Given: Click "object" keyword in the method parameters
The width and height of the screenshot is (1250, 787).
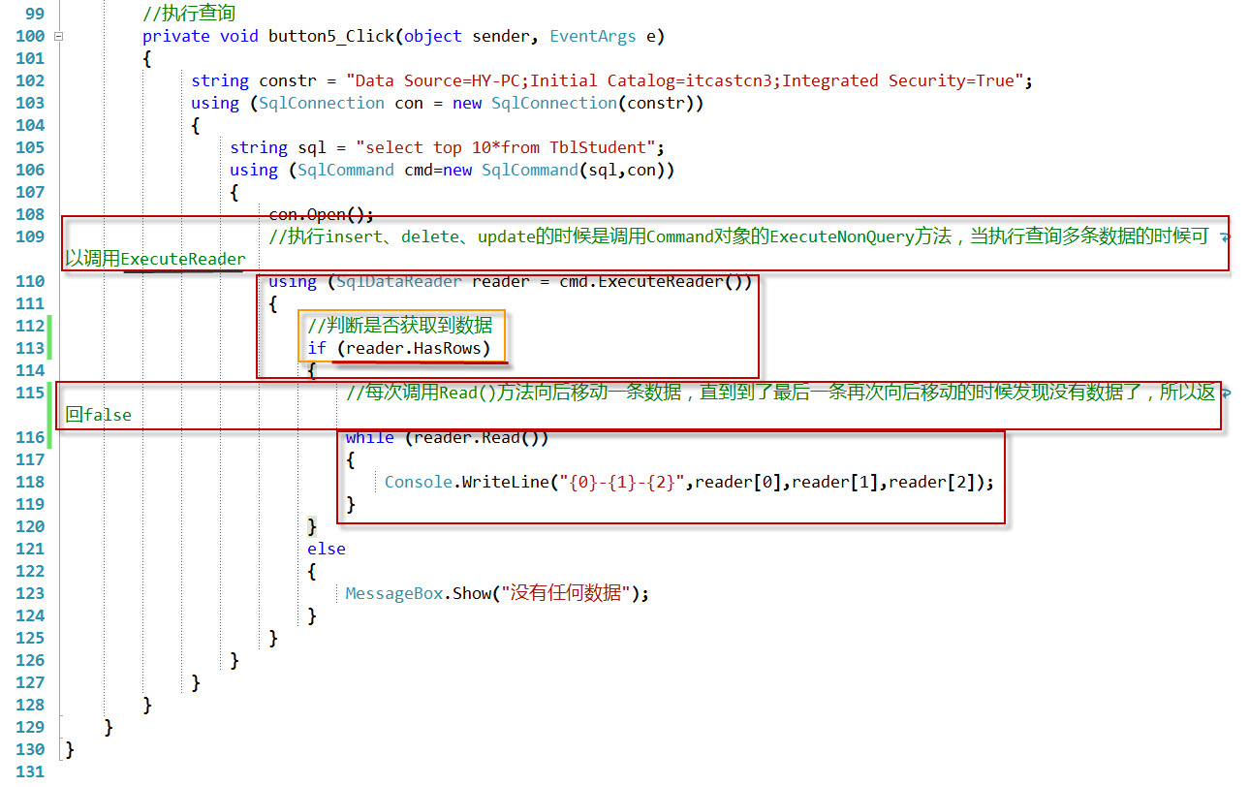Looking at the screenshot, I should point(433,36).
